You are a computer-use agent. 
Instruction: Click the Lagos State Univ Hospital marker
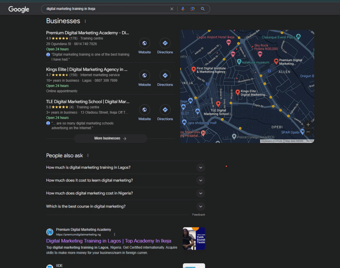(203, 133)
